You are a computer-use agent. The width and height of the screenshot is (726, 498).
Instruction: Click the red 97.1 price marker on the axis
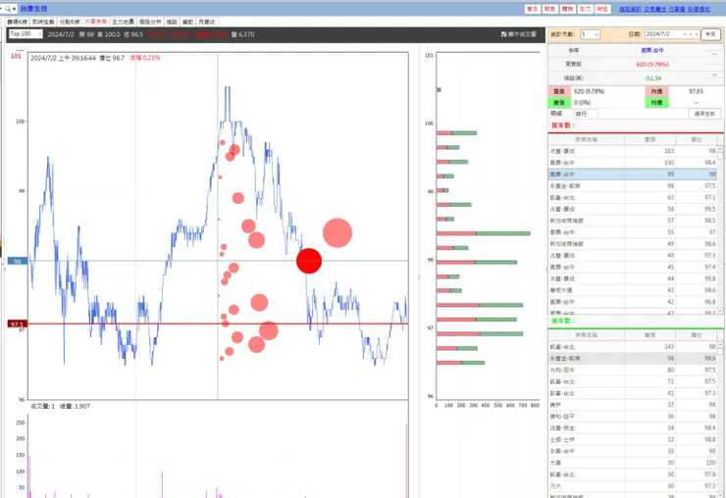click(x=18, y=324)
